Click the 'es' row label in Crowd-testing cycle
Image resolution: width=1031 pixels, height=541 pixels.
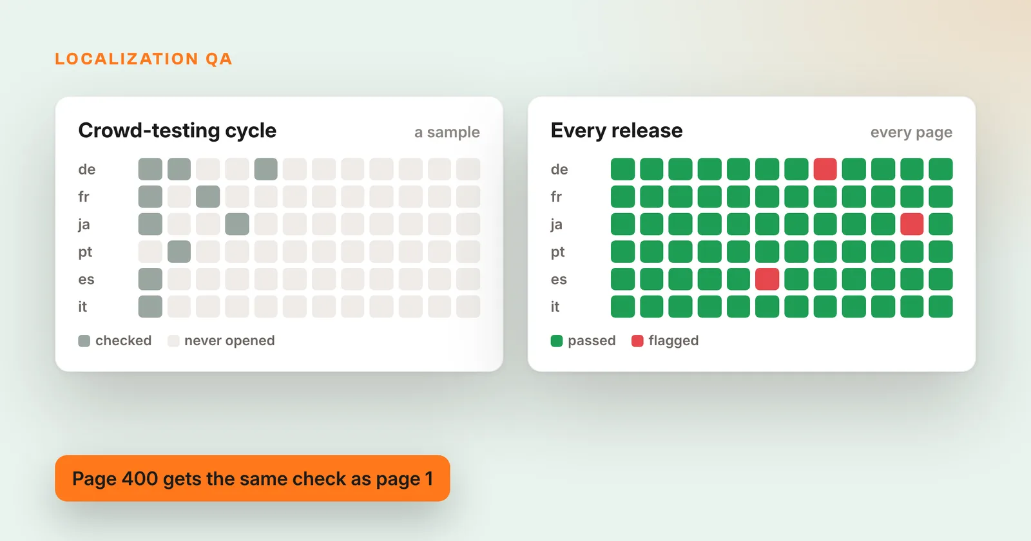click(86, 280)
